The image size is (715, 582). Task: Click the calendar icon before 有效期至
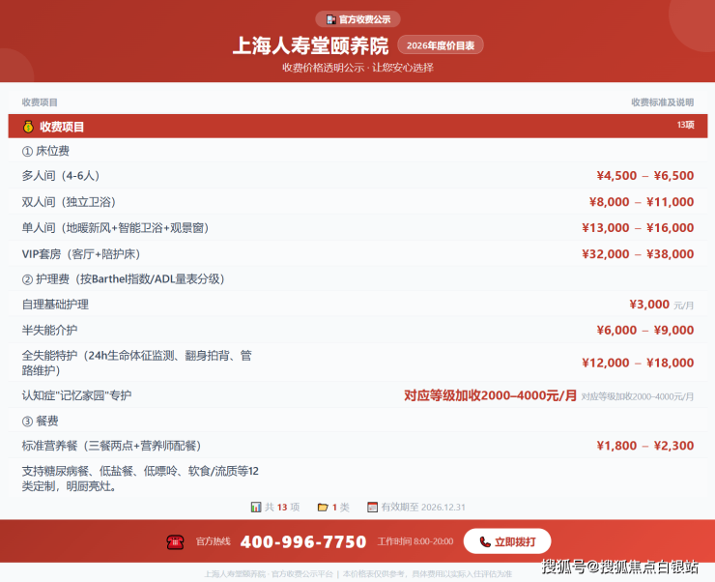pos(373,507)
